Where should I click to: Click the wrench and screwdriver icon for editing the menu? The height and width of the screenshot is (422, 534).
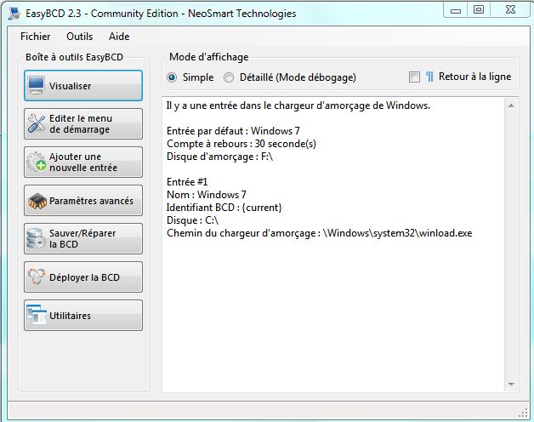pyautogui.click(x=36, y=123)
